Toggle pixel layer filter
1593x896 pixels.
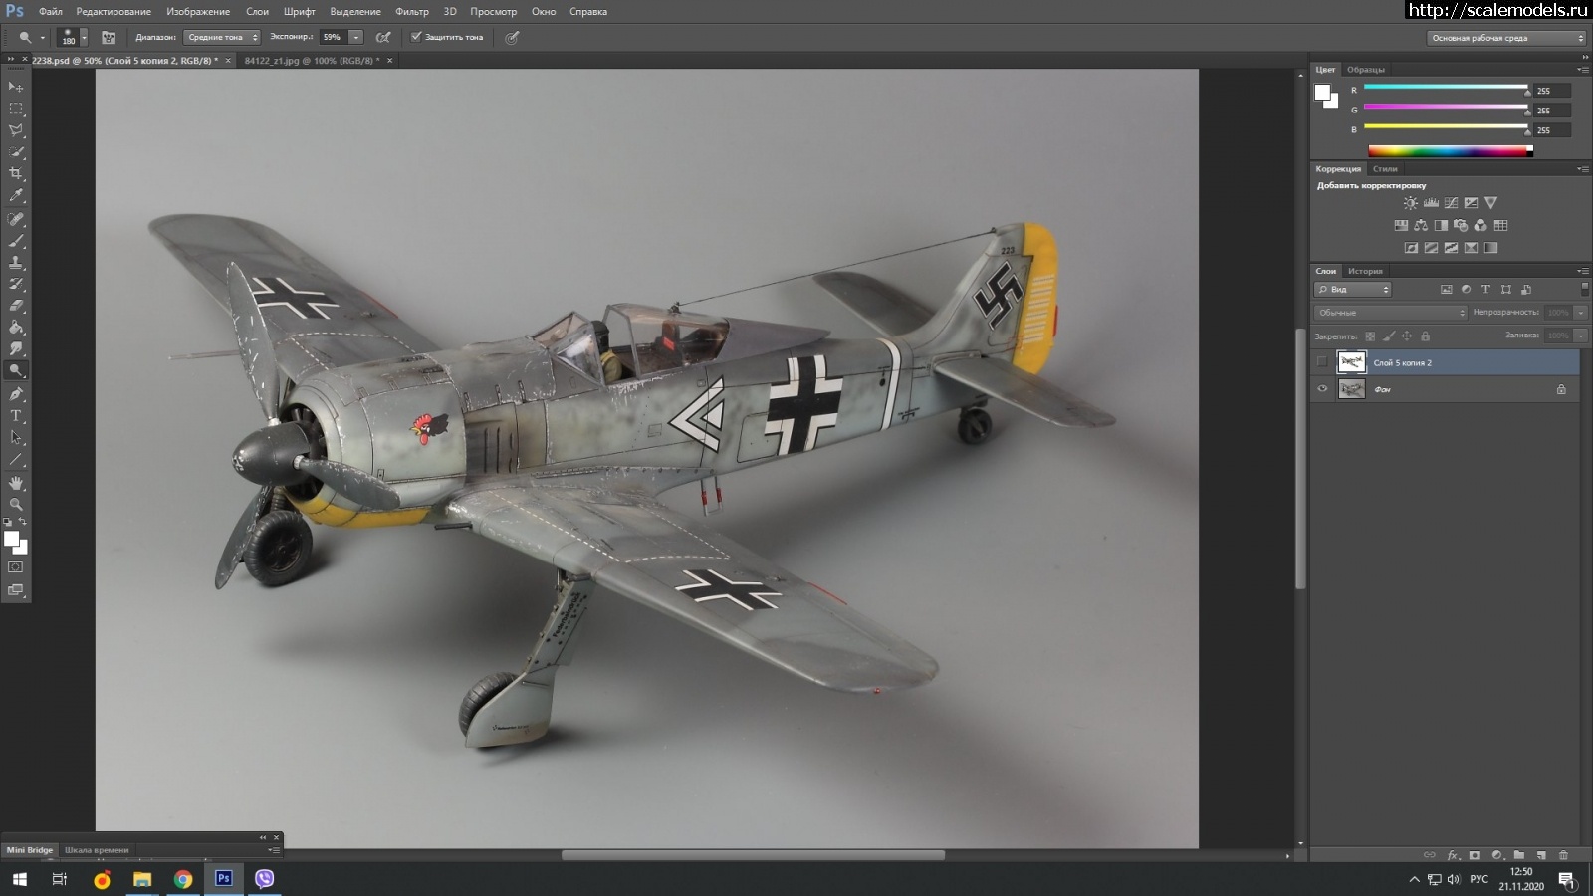(x=1447, y=290)
